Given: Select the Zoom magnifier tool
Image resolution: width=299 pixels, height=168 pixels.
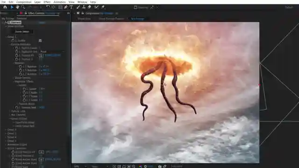Looking at the screenshot, I should (x=23, y=7).
